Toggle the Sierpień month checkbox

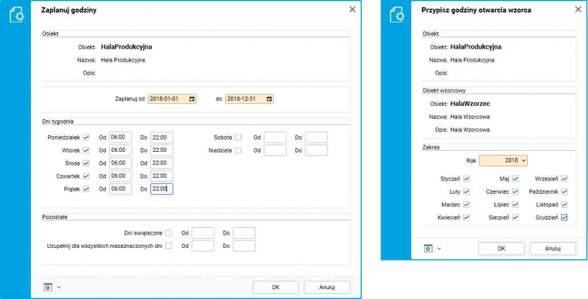[x=515, y=217]
